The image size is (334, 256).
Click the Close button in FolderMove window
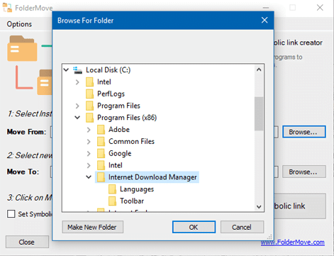pyautogui.click(x=27, y=242)
